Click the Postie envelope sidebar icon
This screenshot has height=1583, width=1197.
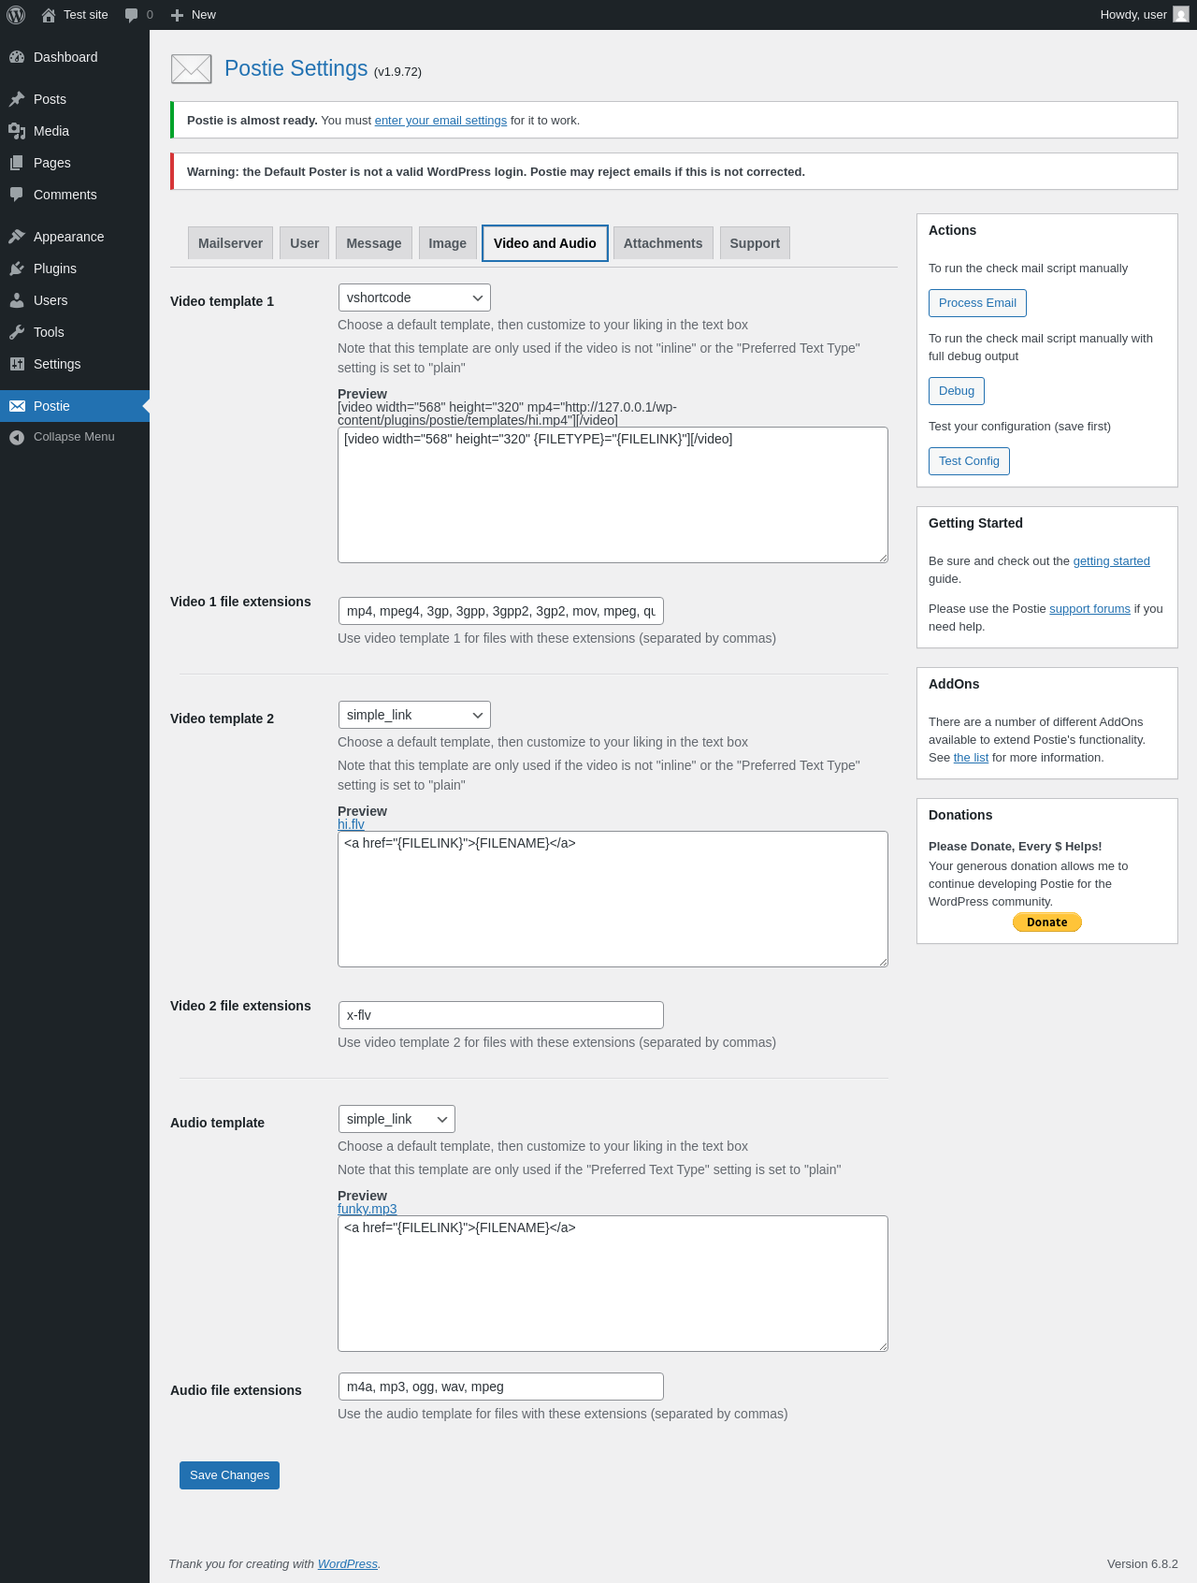pyautogui.click(x=17, y=406)
